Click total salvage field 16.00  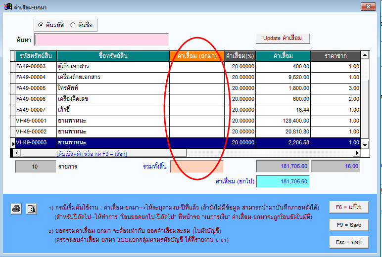(335, 166)
